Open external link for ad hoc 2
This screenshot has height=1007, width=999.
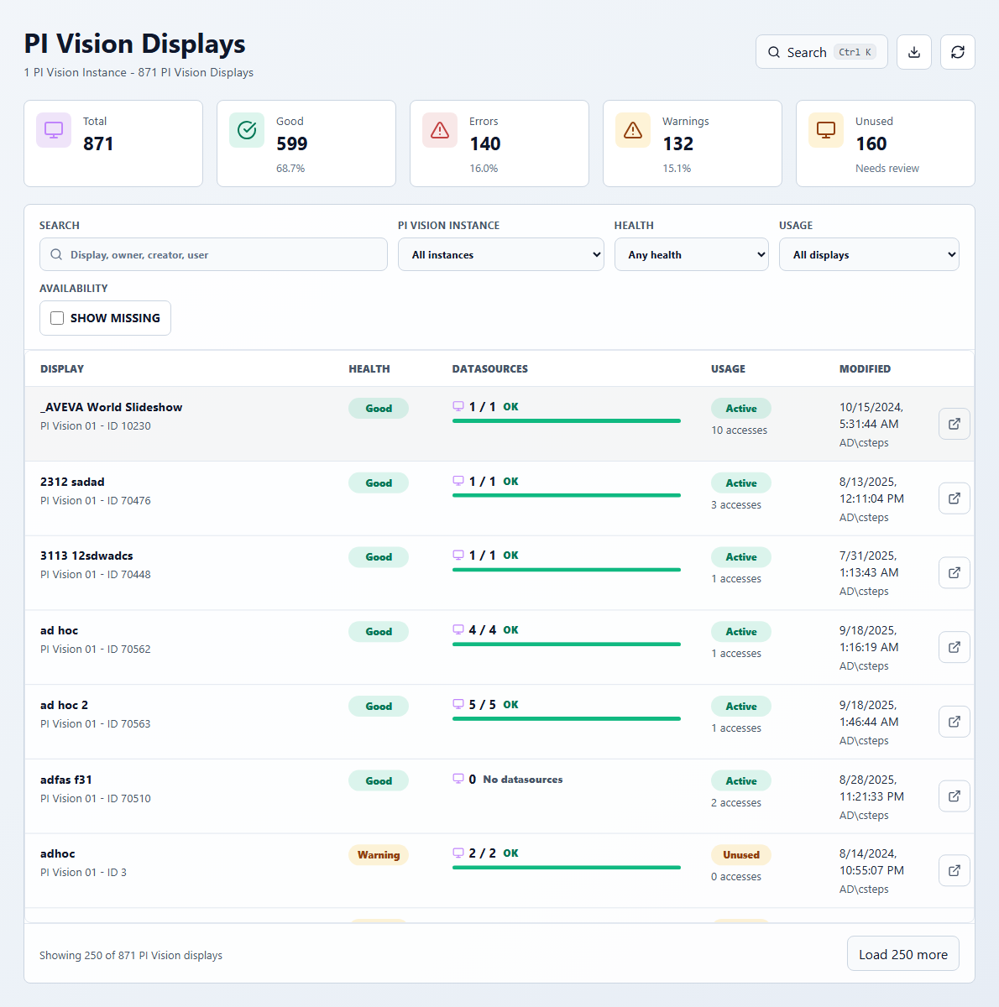click(x=955, y=722)
